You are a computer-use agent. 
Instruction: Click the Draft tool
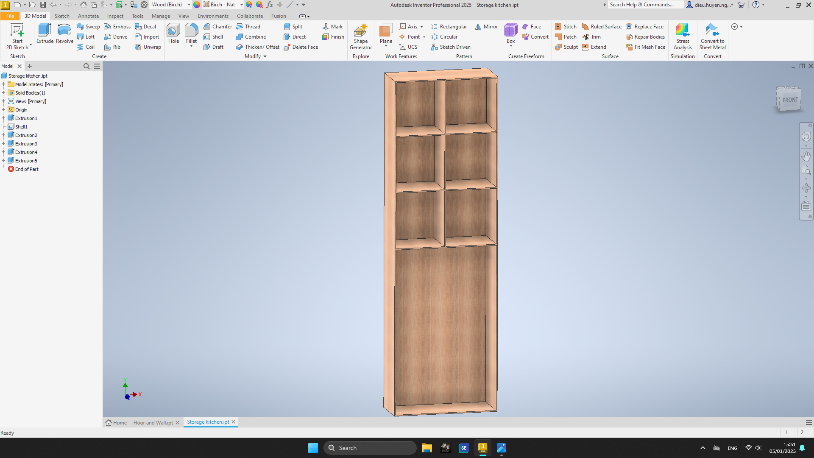pos(213,47)
